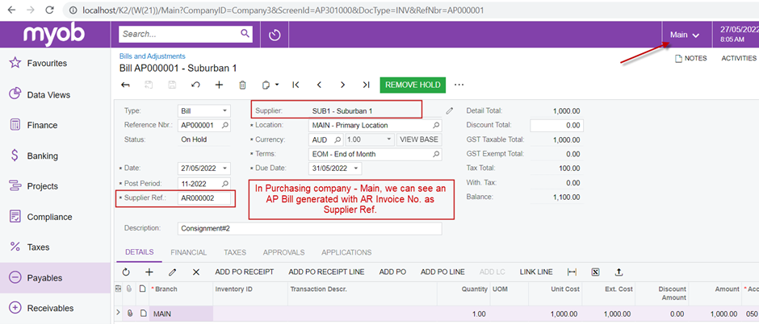The width and height of the screenshot is (759, 324).
Task: Refresh the details grid
Action: (126, 272)
